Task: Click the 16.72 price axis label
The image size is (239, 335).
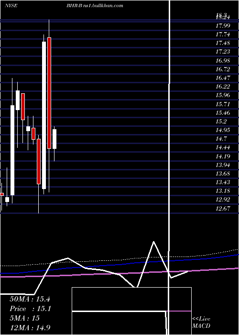Action: [x=223, y=69]
